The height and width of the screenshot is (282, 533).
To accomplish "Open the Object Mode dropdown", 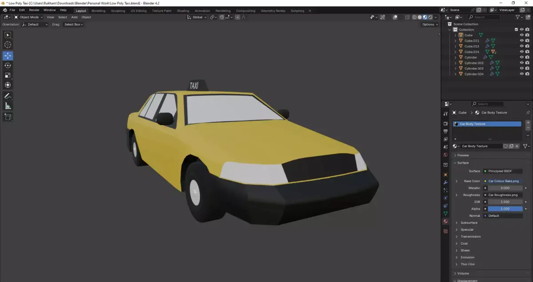I will (29, 17).
